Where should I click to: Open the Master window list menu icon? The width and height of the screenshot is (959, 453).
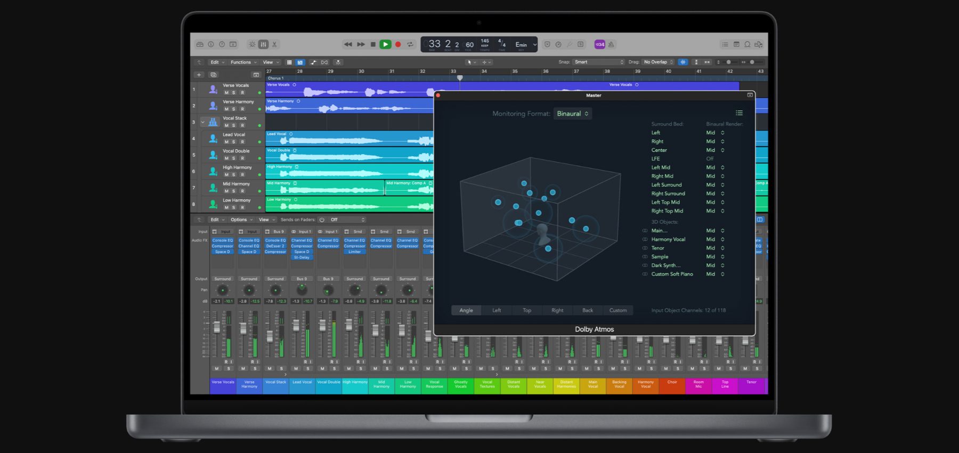click(x=739, y=113)
